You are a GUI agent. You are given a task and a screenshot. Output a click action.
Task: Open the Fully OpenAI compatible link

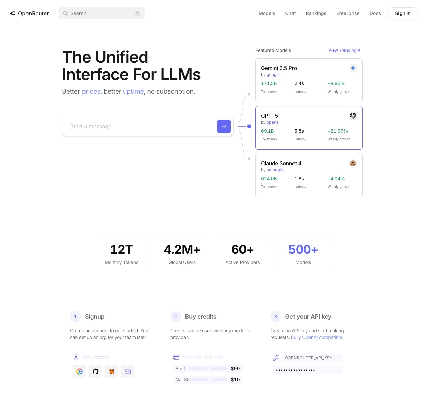coord(317,337)
